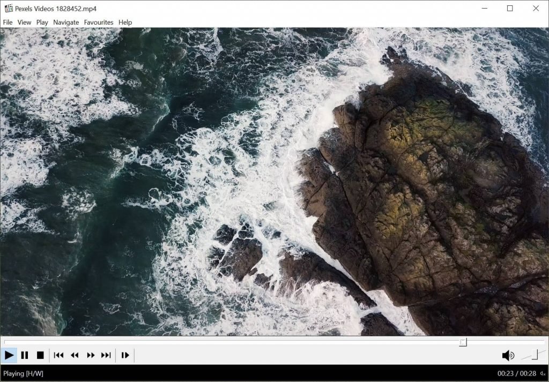Open the Navigate menu
Screen dimensions: 549x382
pos(65,22)
